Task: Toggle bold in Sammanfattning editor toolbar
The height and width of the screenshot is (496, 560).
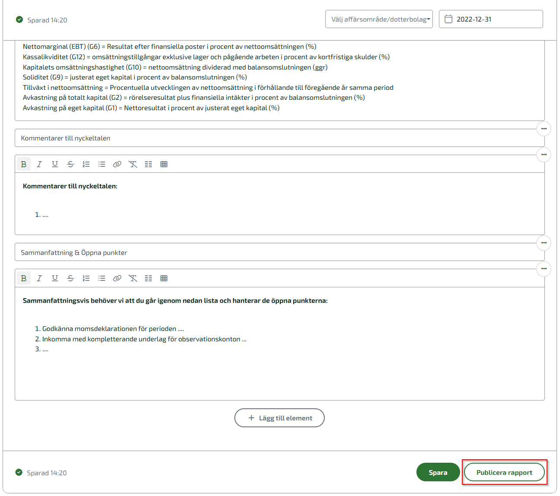Action: pyautogui.click(x=24, y=278)
